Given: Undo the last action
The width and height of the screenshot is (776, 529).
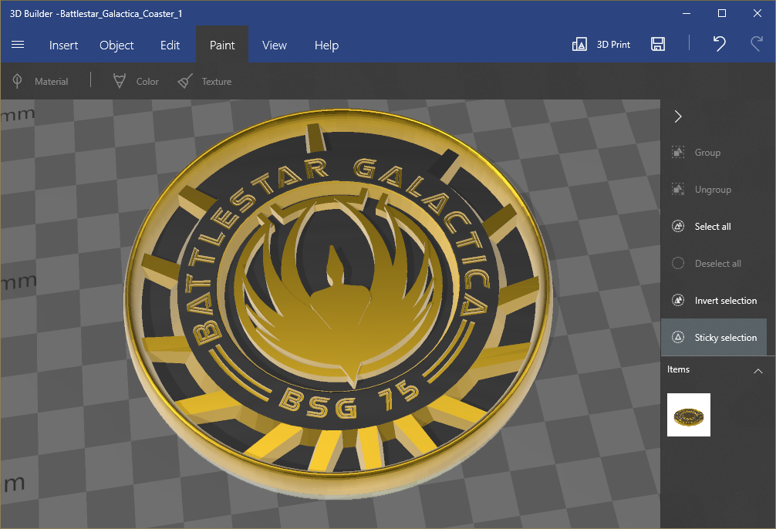Looking at the screenshot, I should [719, 44].
